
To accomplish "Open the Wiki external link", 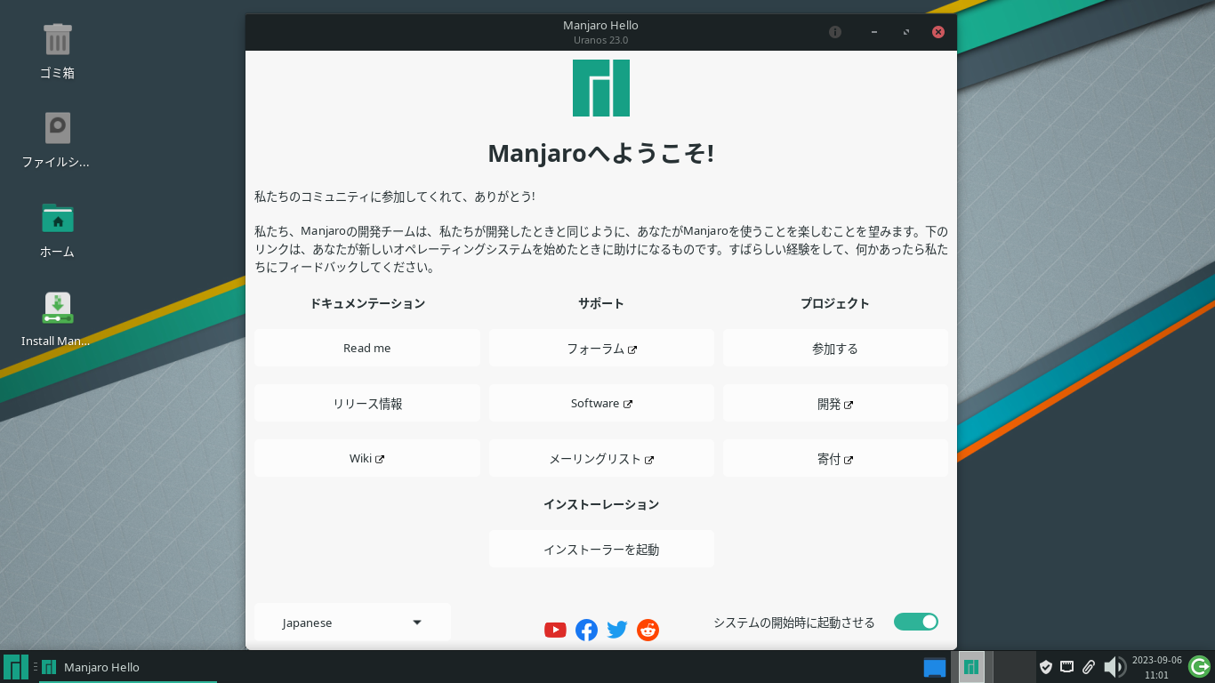I will coord(367,458).
